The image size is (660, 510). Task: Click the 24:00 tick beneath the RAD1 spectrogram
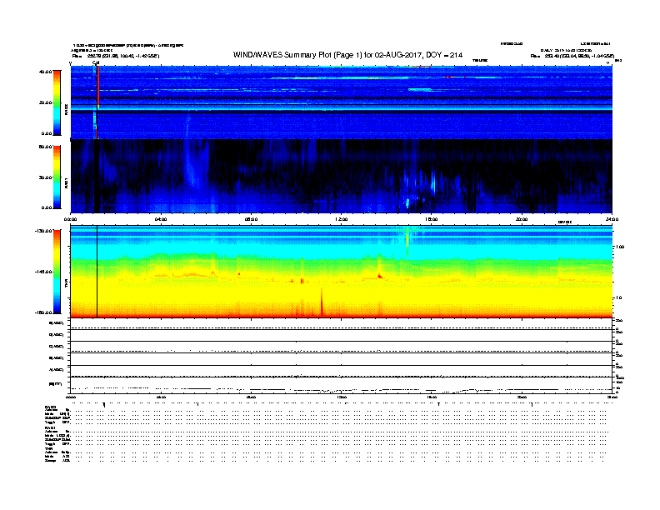[612, 219]
